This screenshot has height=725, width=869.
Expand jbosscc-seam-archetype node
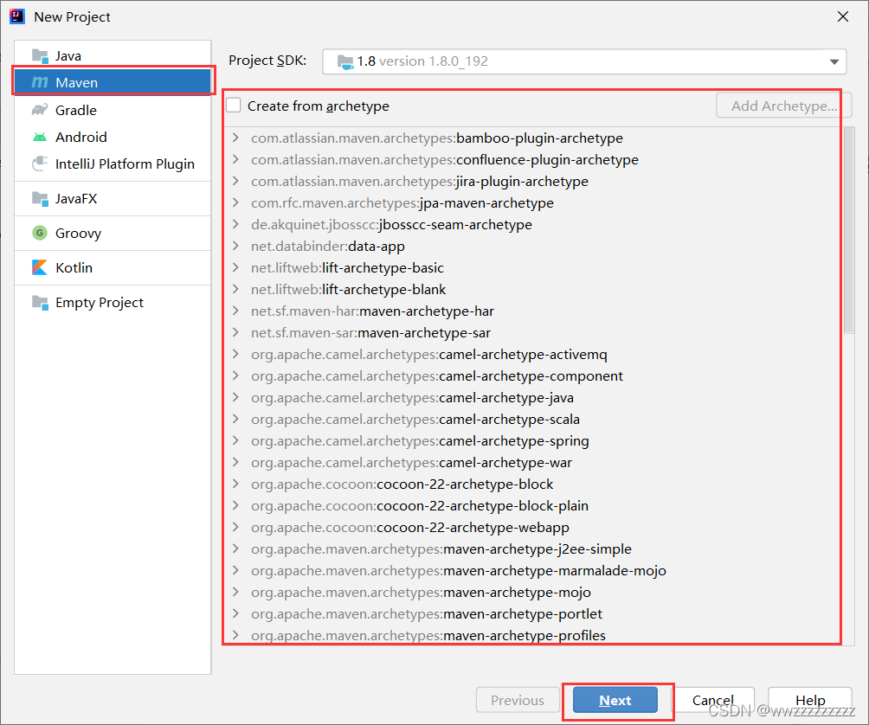point(235,224)
